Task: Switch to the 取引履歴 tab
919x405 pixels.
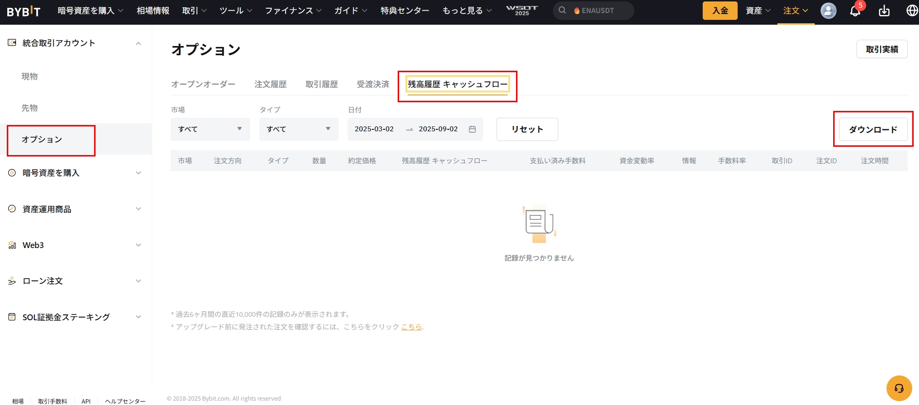Action: [x=322, y=84]
